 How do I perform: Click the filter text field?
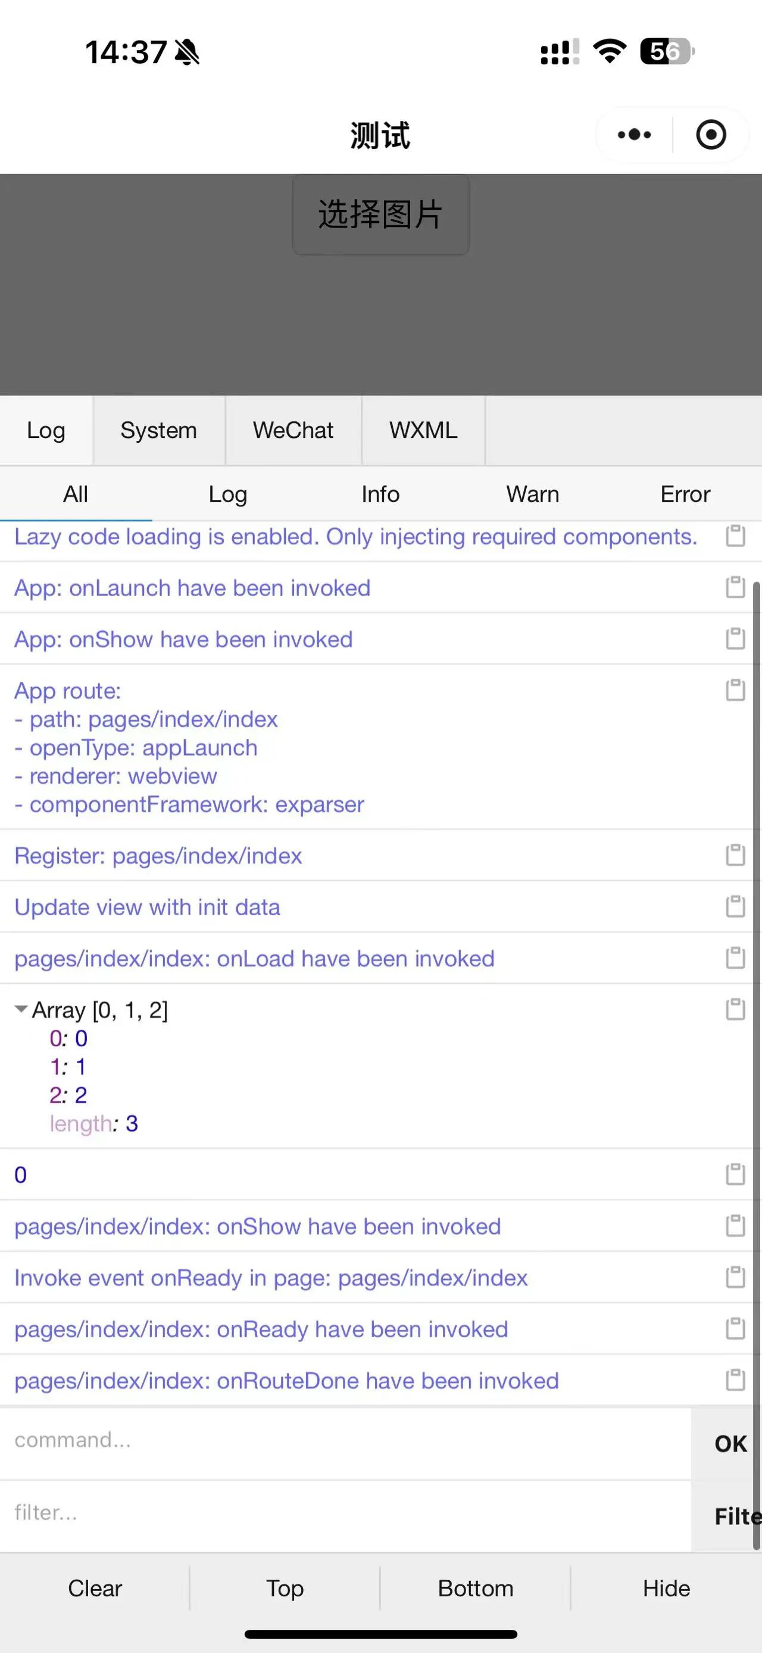pos(346,1512)
